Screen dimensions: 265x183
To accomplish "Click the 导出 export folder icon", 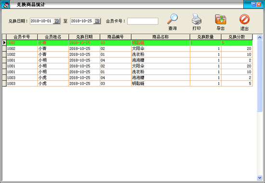I will (x=221, y=19).
